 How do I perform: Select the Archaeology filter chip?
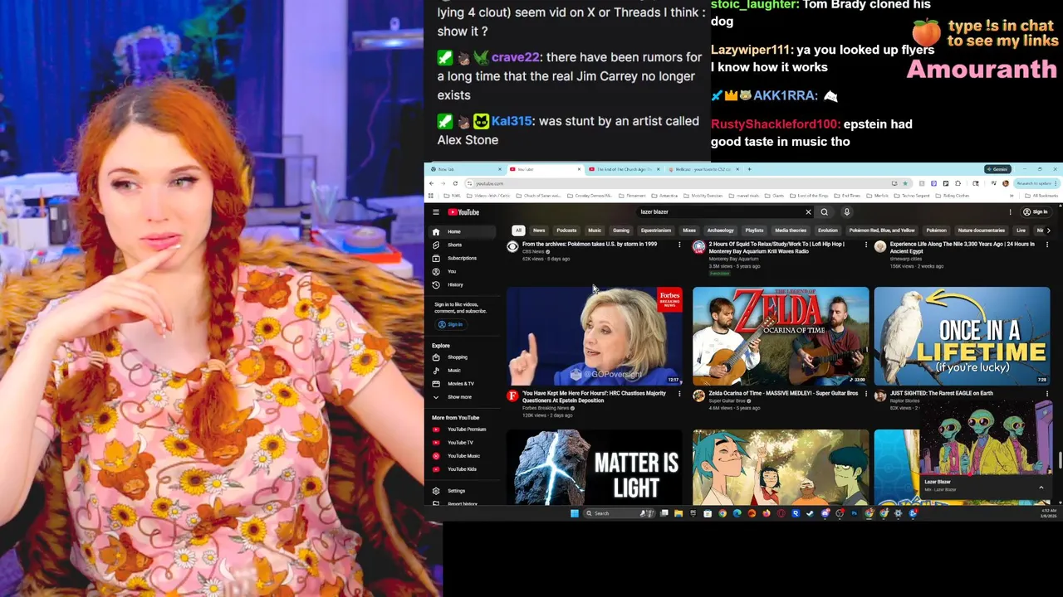point(720,231)
